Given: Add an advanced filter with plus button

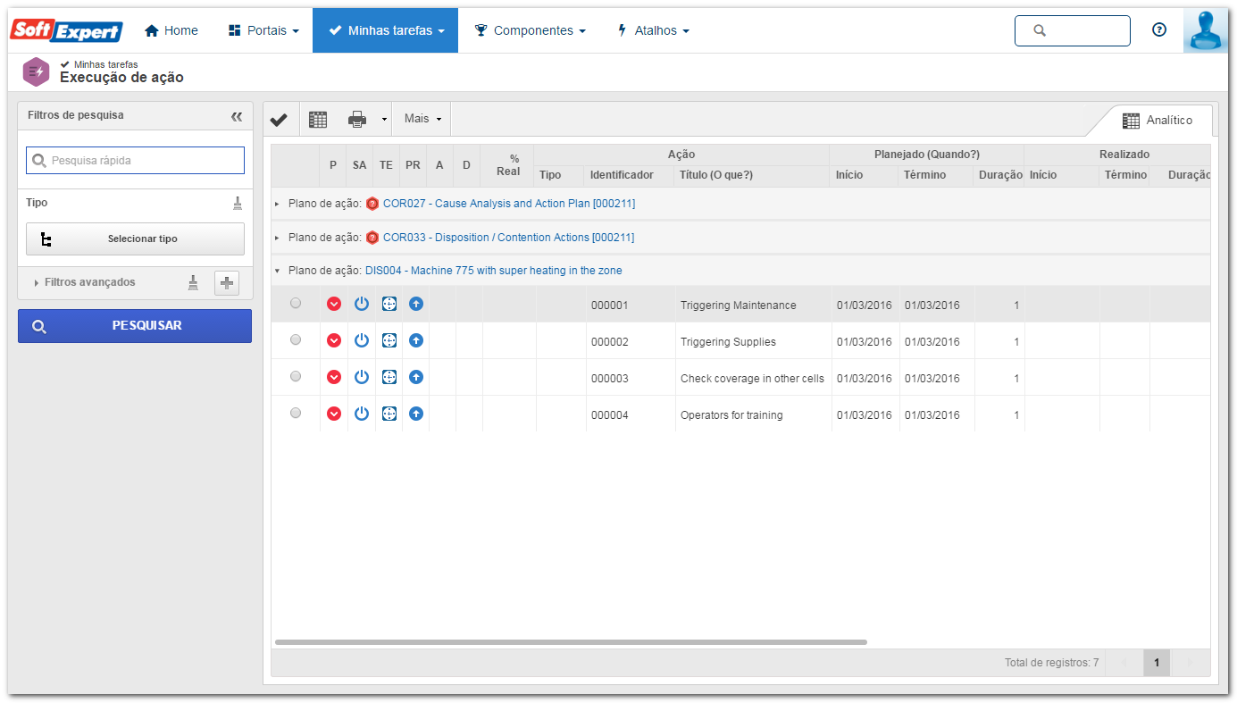Looking at the screenshot, I should click(x=227, y=283).
